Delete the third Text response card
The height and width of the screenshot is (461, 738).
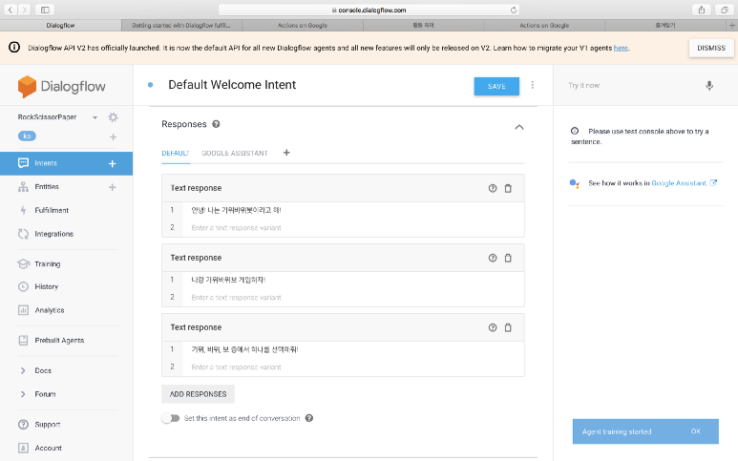tap(508, 327)
